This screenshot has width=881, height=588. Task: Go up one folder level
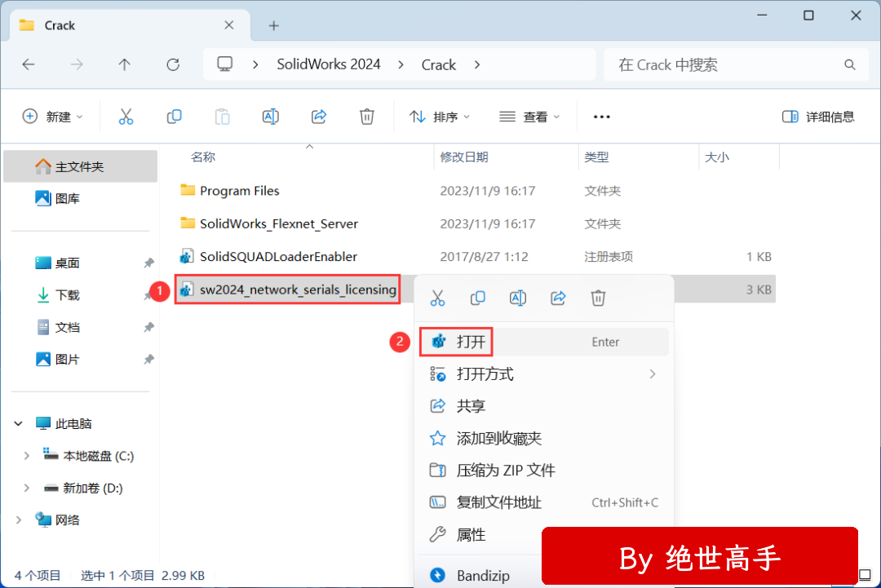tap(125, 64)
